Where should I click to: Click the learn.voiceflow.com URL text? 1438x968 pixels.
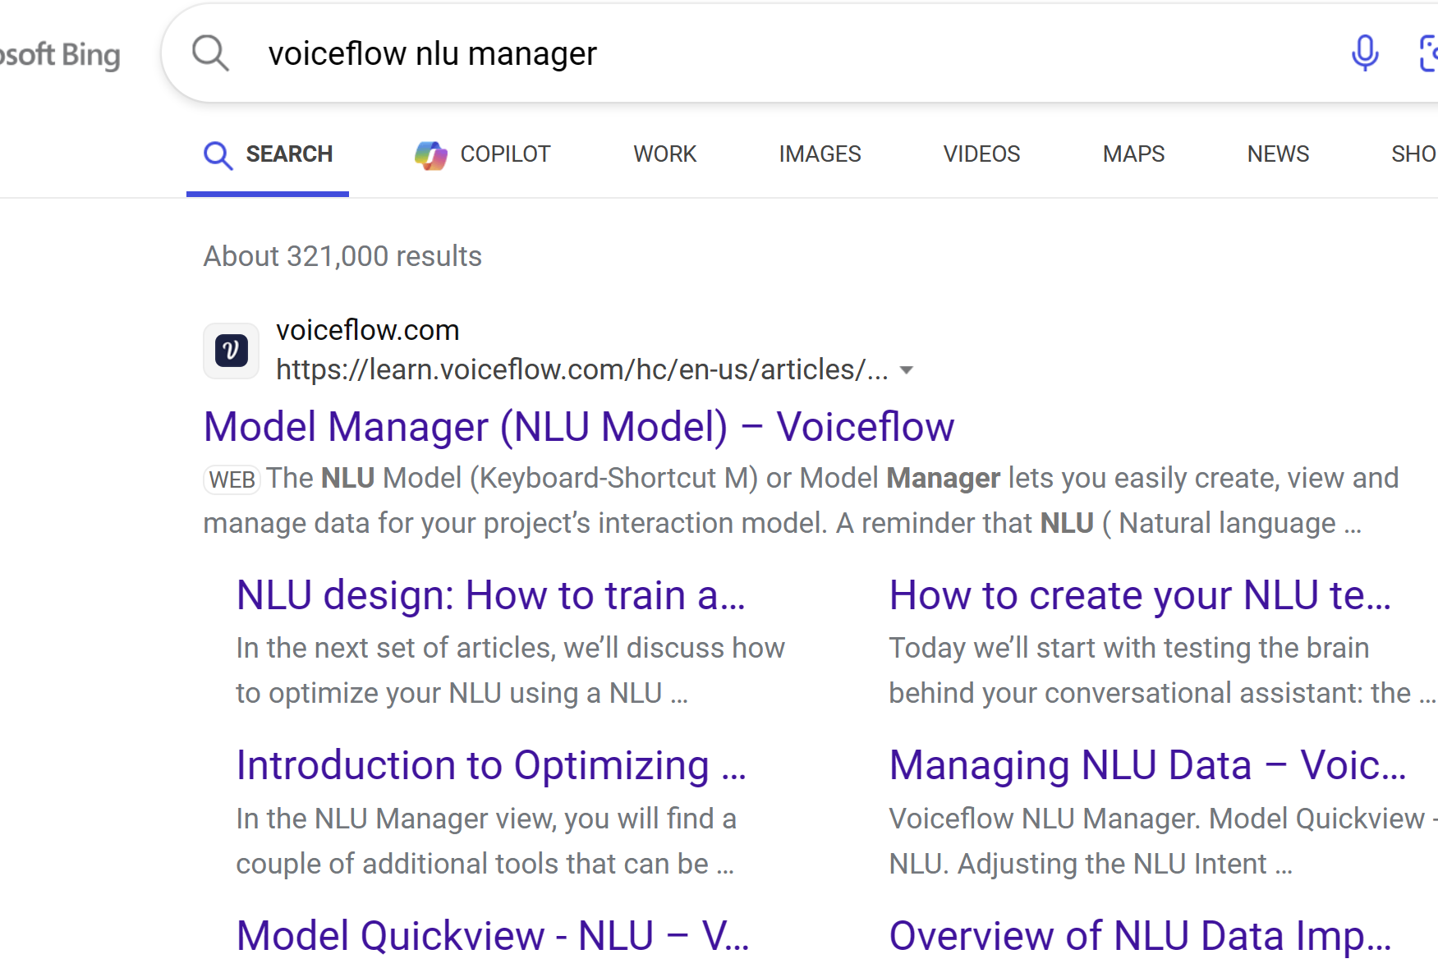582,369
